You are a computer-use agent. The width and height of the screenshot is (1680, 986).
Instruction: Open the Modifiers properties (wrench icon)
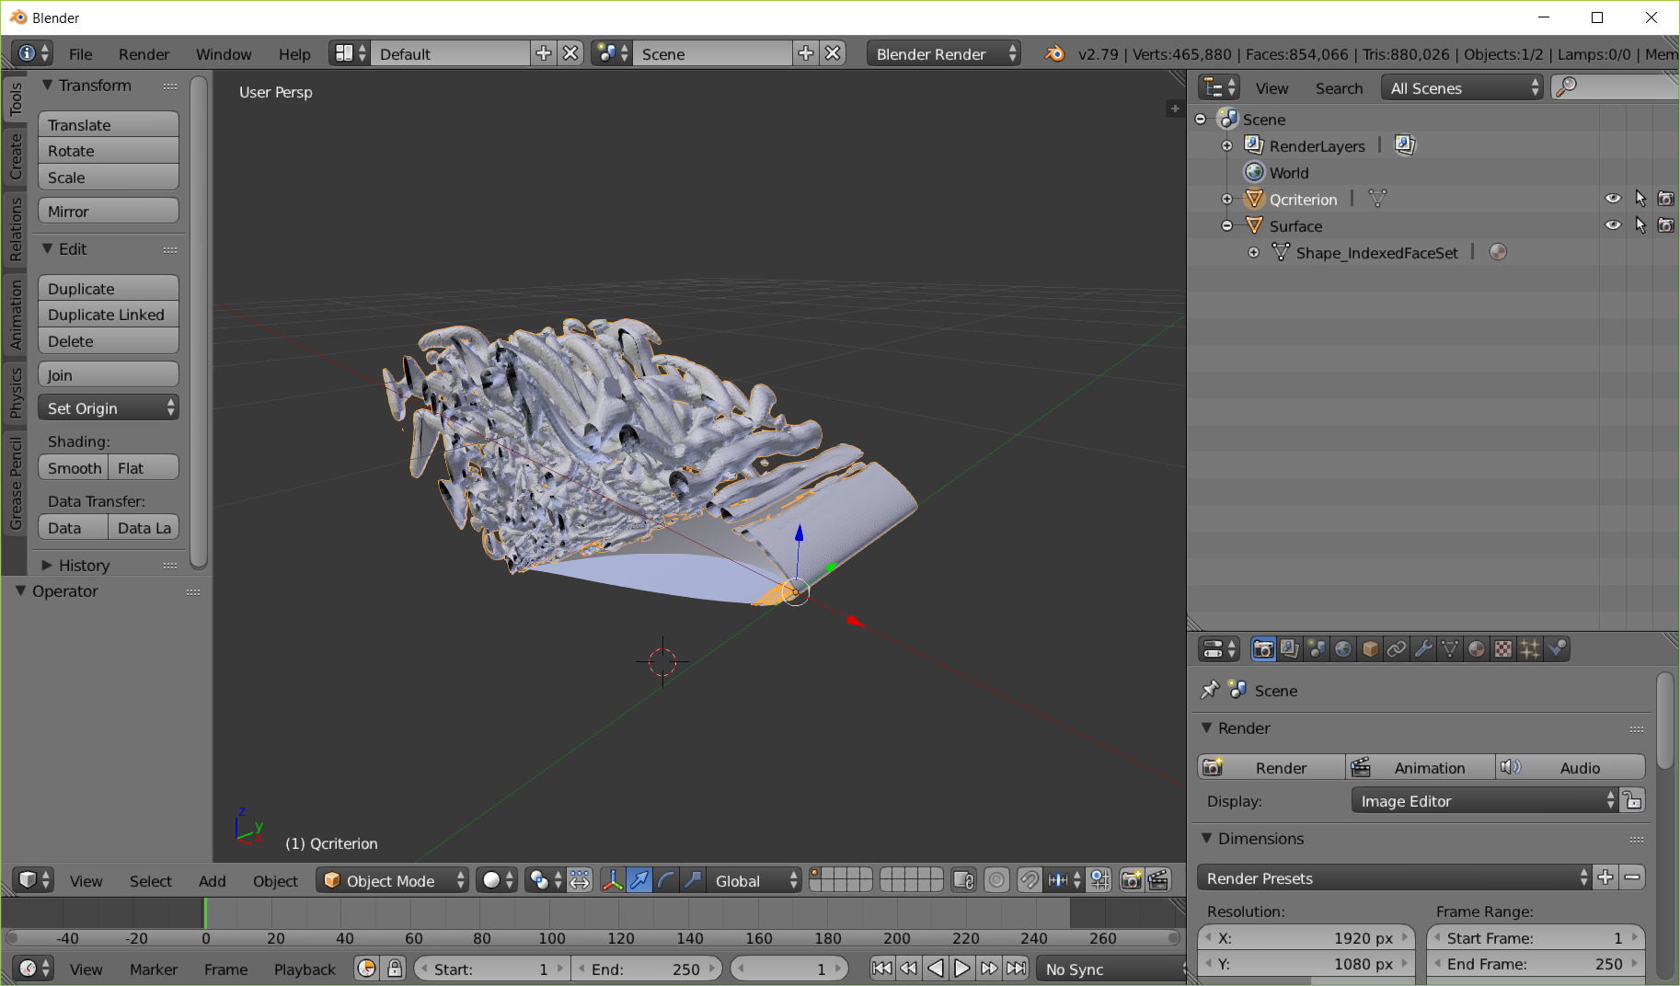tap(1423, 648)
